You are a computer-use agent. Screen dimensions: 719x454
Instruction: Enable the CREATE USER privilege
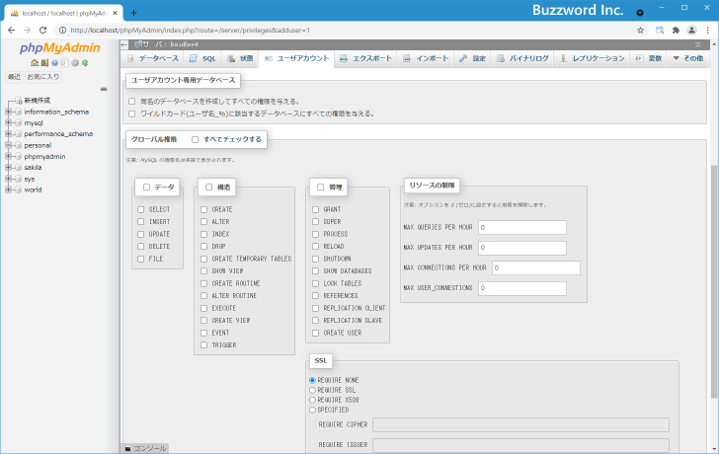coord(315,333)
